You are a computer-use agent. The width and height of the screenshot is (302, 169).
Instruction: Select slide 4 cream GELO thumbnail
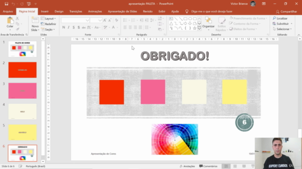(22, 112)
